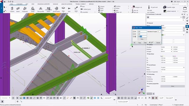Select the Curved beam tool
Screen dimensions: 189x106
point(33,9)
